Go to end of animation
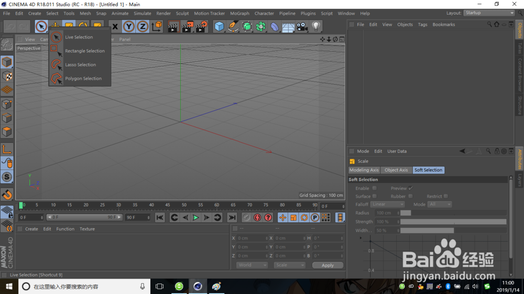The width and height of the screenshot is (524, 294). pos(232,218)
